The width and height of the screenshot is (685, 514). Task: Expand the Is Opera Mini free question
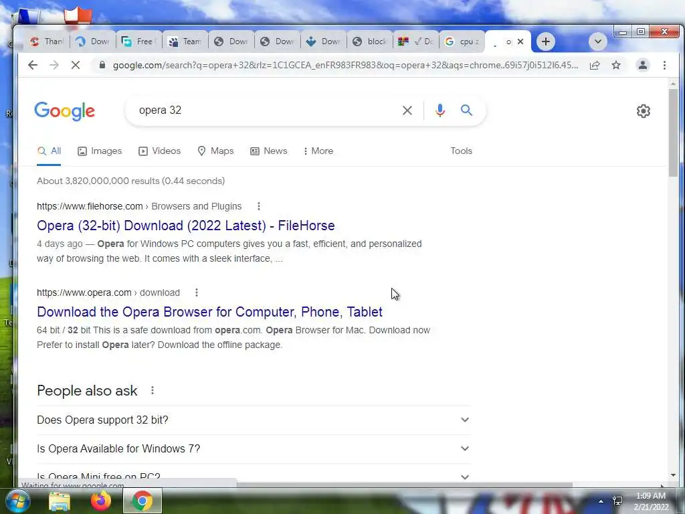[254, 477]
